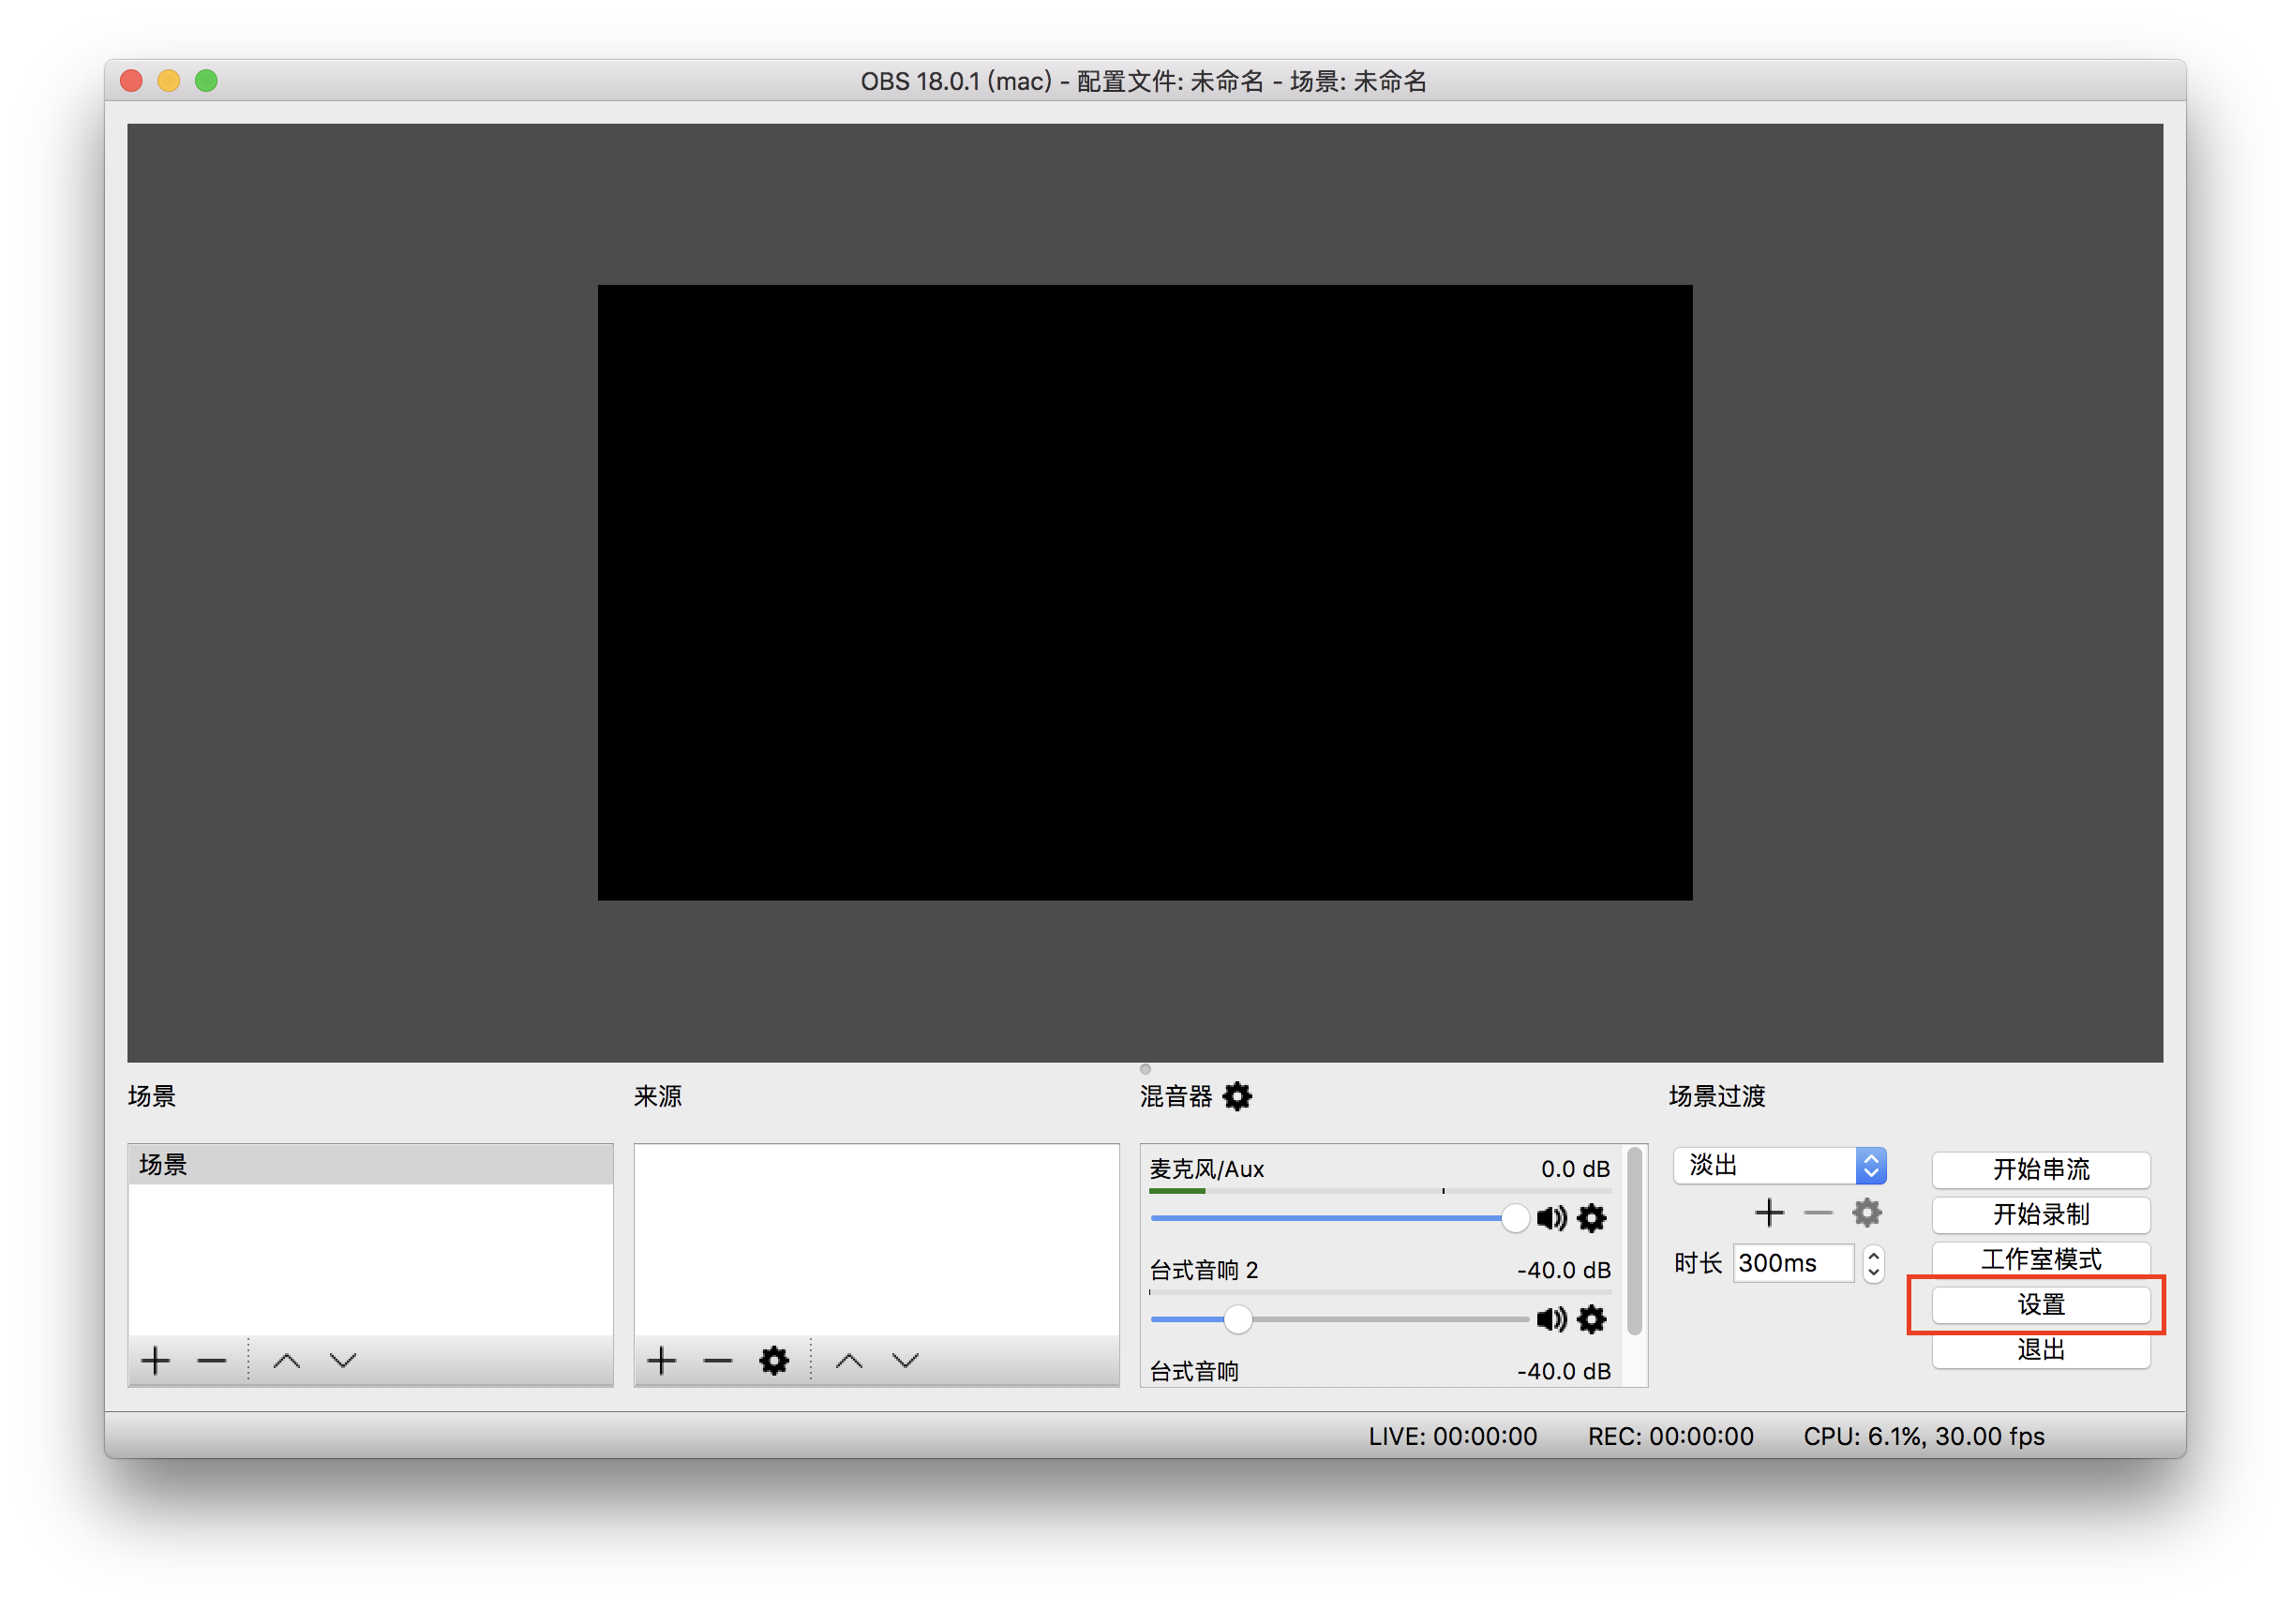2291x1608 pixels.
Task: Click the 退出 exit button
Action: point(2041,1349)
